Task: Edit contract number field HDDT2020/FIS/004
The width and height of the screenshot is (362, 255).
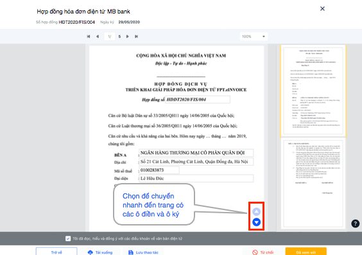Action: point(198,100)
